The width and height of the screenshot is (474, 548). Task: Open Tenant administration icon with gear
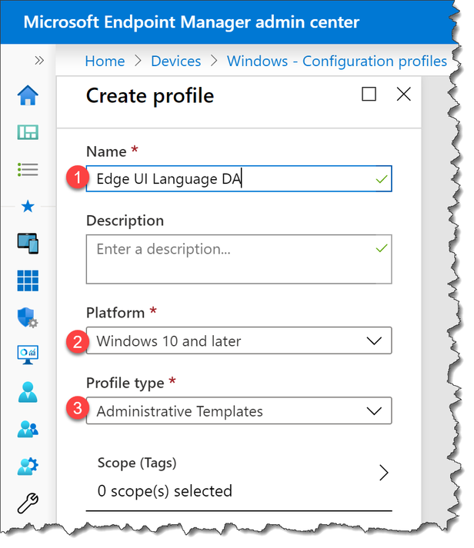click(x=28, y=467)
